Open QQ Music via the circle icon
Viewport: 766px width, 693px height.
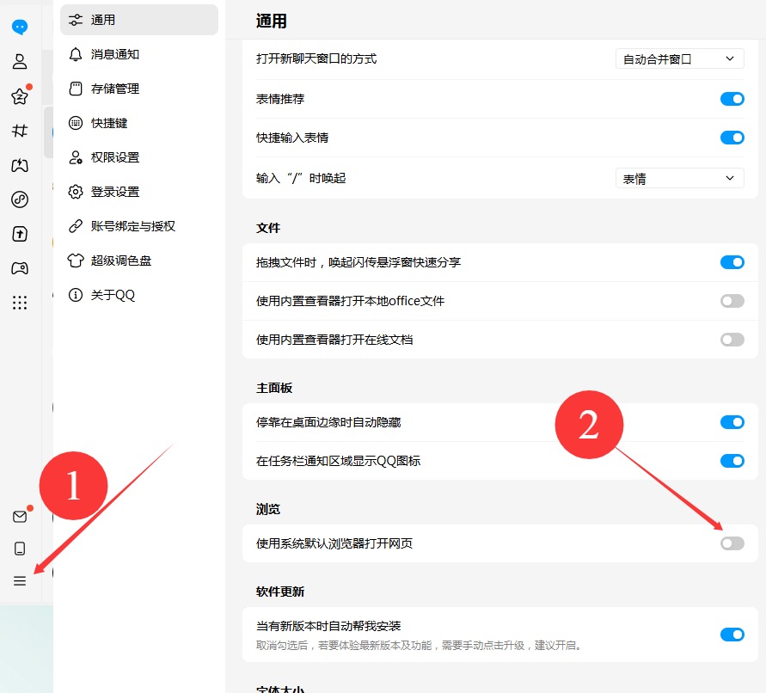click(x=20, y=199)
